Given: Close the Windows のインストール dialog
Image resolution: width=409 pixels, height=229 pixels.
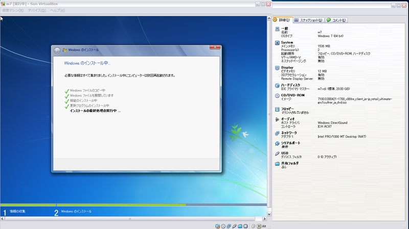Looking at the screenshot, I should coord(215,47).
